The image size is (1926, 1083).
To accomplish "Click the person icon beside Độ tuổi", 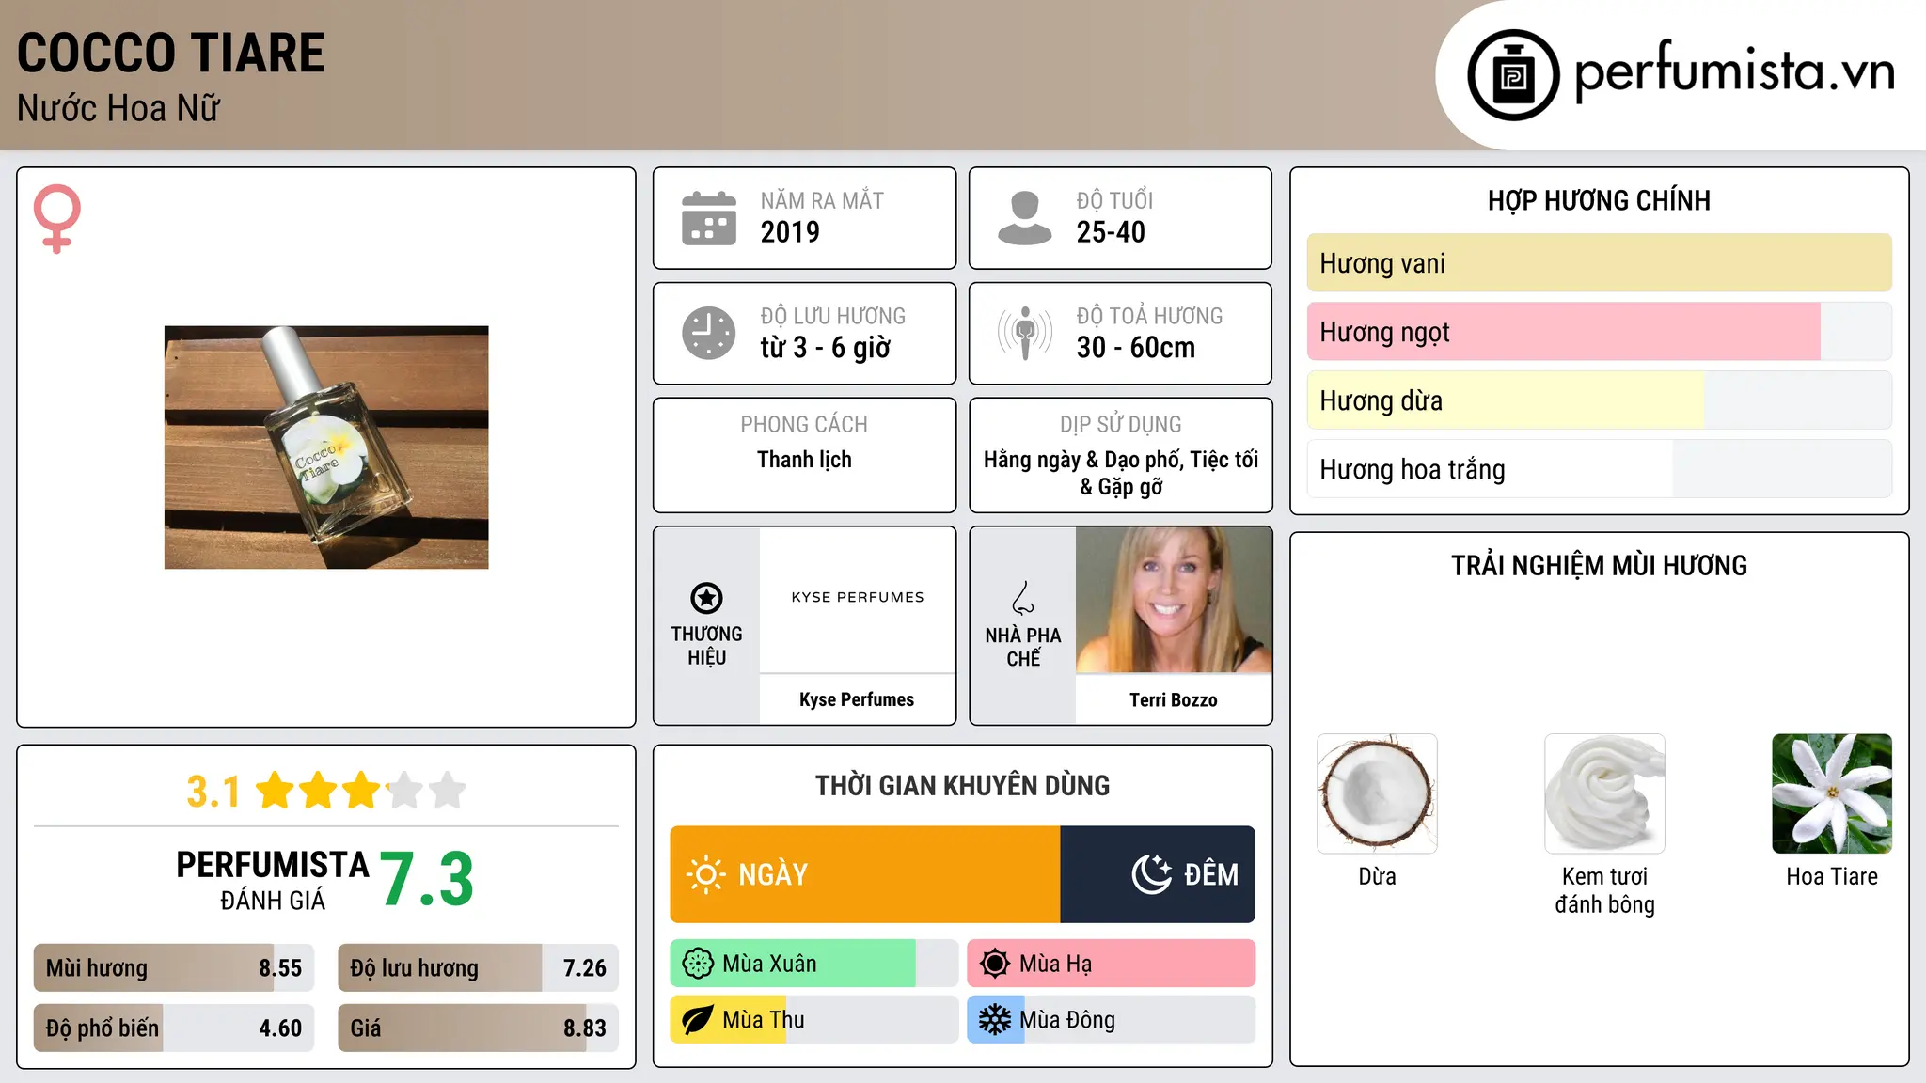I will pos(1024,218).
